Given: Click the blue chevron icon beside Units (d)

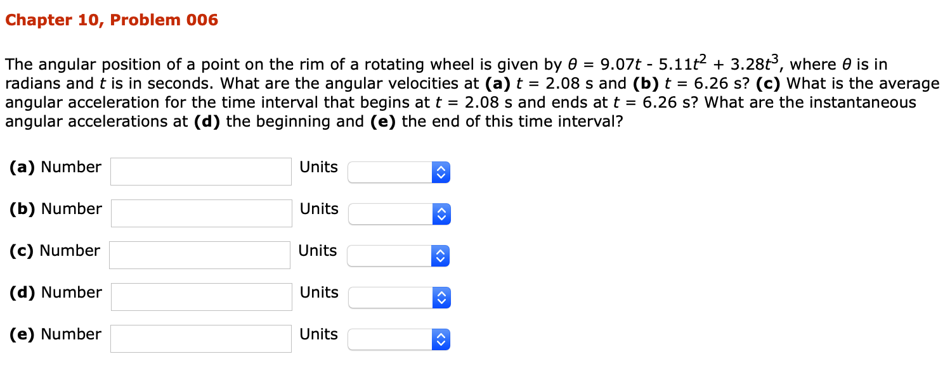Looking at the screenshot, I should coord(442,298).
